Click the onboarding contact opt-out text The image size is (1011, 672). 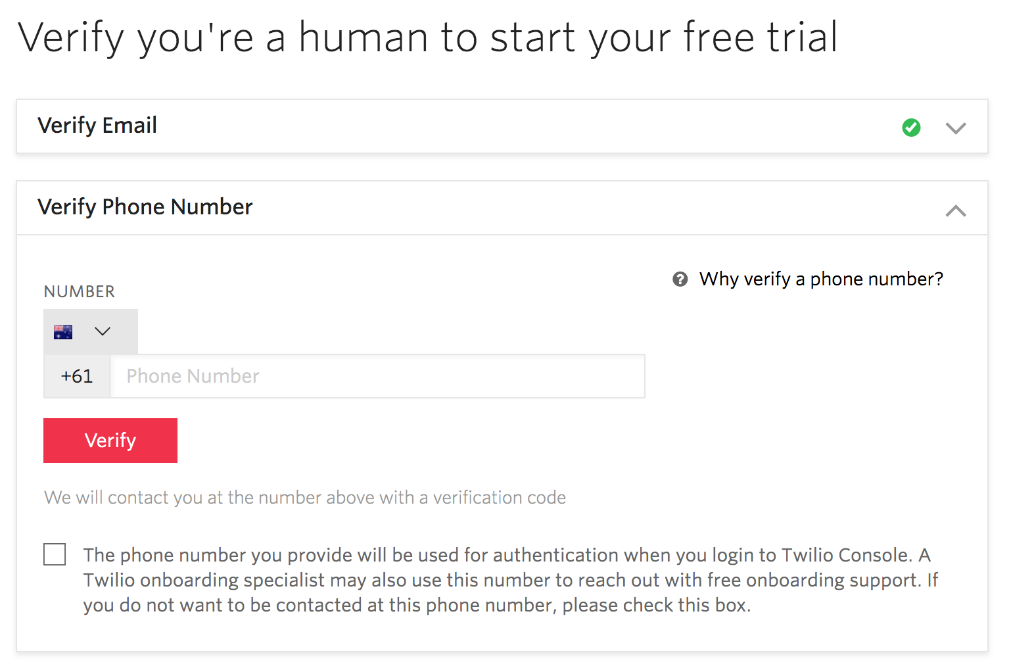coord(510,580)
